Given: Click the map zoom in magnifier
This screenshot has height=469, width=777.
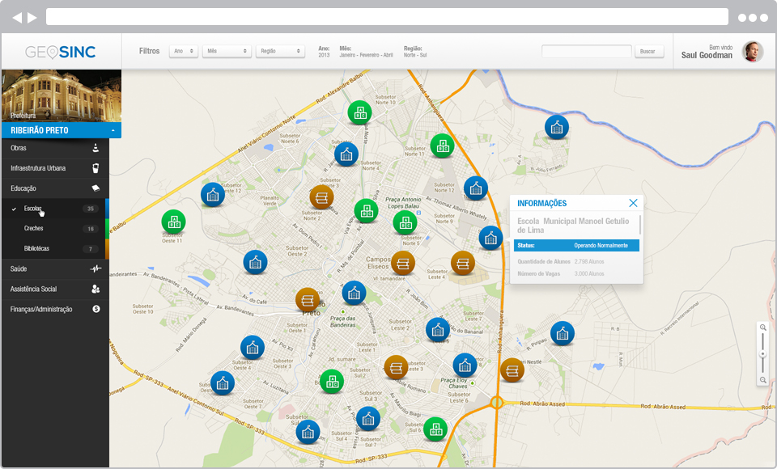Looking at the screenshot, I should pyautogui.click(x=763, y=327).
